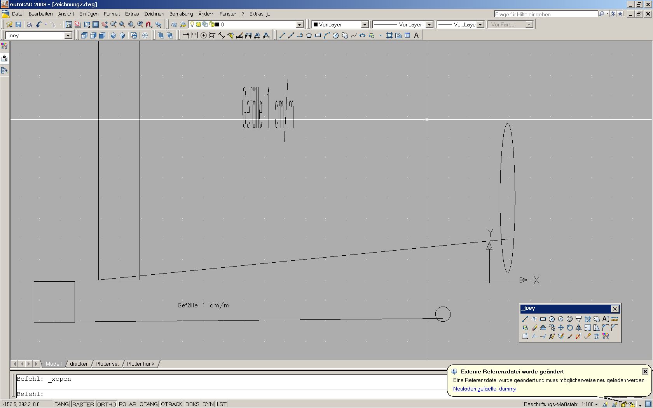
Task: Click the Fillet tool in _joey palette
Action: coord(606,328)
